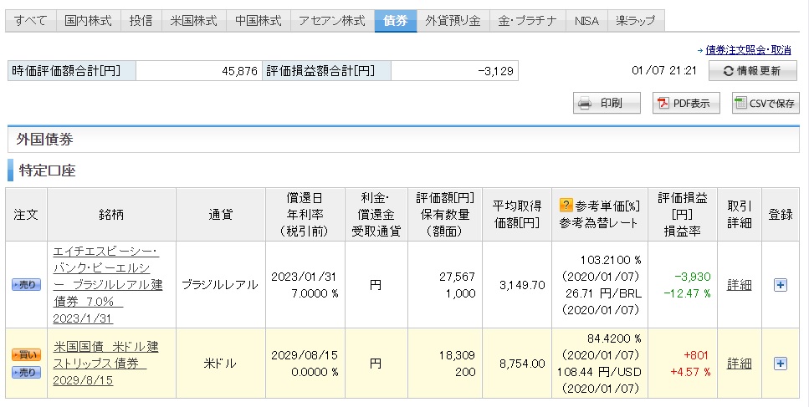This screenshot has height=407, width=809.
Task: Switch to the 米国株式 tab
Action: tap(193, 21)
